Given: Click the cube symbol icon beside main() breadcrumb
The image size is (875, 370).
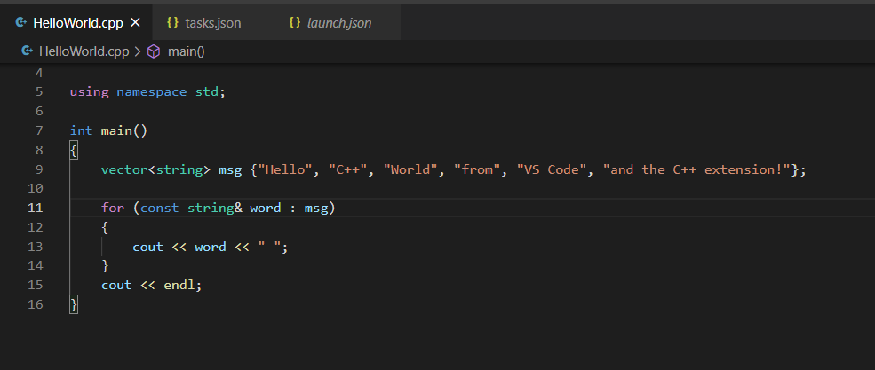Looking at the screenshot, I should click(x=154, y=51).
